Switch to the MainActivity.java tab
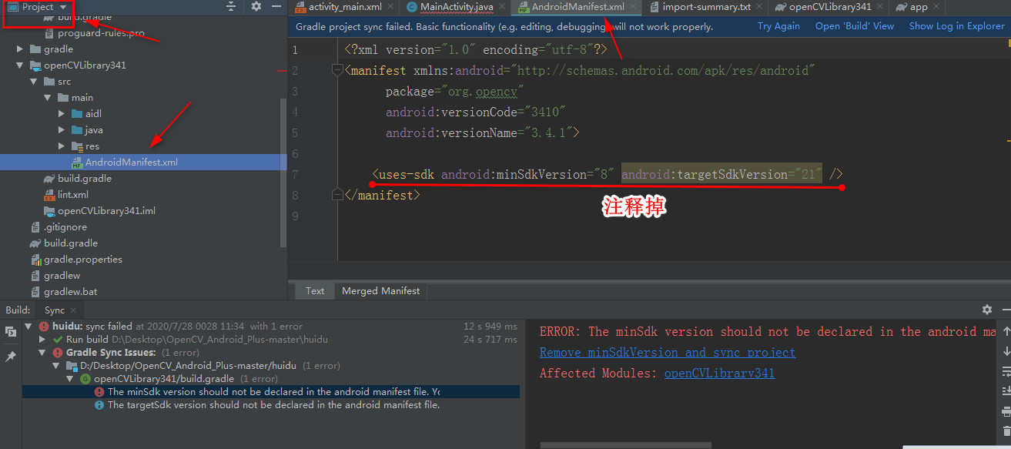1011x449 pixels. (x=456, y=6)
